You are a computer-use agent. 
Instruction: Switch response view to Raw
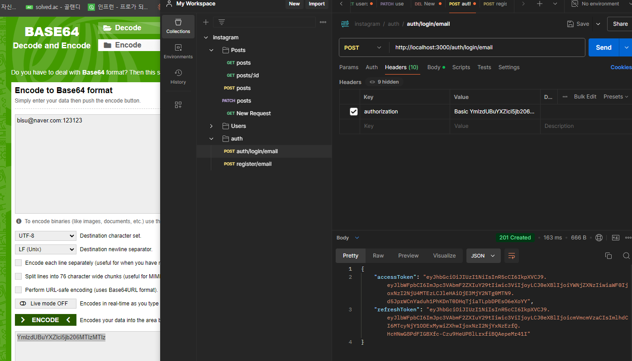(378, 256)
